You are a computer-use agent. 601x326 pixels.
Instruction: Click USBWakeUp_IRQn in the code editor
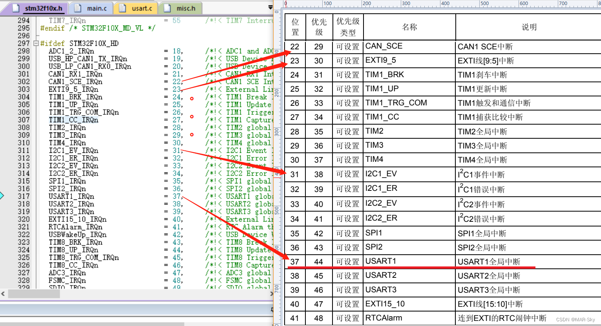(77, 234)
